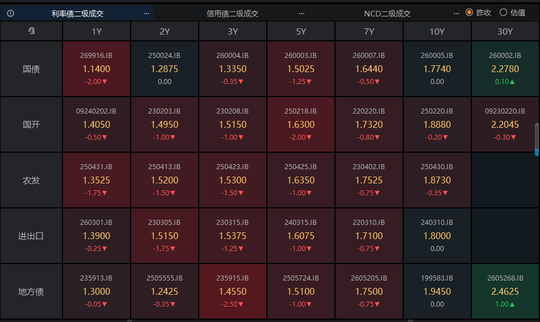Open bond 250218.IB in 国开 5Y cell
Screen dimensions: 540x322
pyautogui.click(x=301, y=111)
